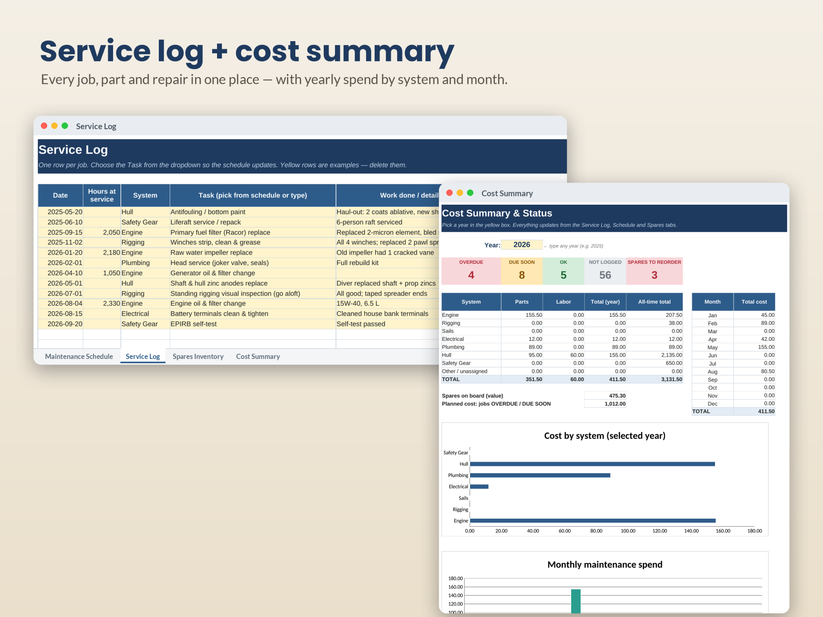Select the DUE SOON 8 status card

tap(522, 271)
